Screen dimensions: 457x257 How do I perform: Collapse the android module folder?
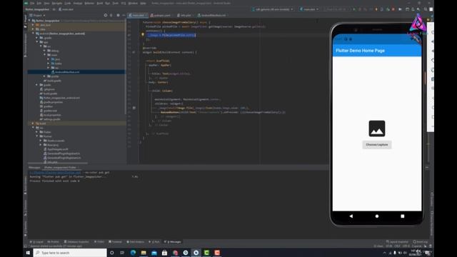[x=34, y=34]
